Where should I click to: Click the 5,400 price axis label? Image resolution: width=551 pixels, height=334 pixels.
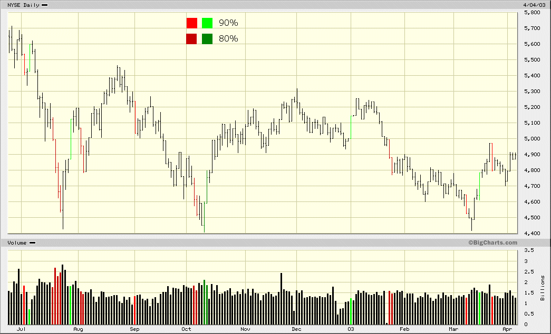click(x=532, y=76)
